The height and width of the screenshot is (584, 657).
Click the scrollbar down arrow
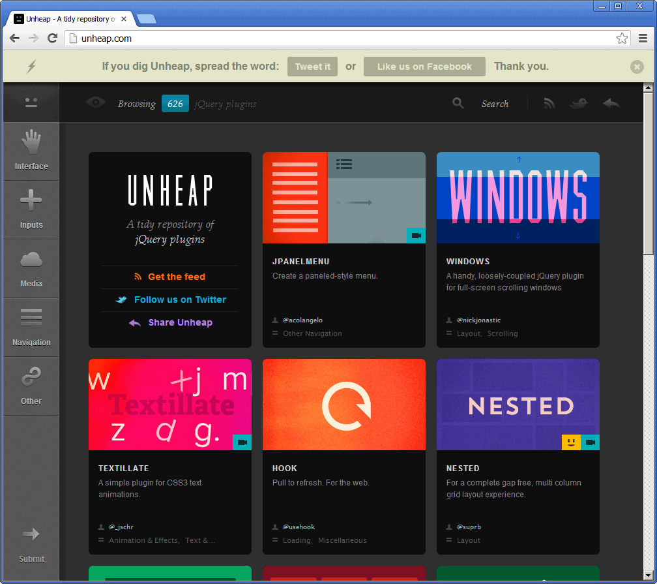pos(648,576)
